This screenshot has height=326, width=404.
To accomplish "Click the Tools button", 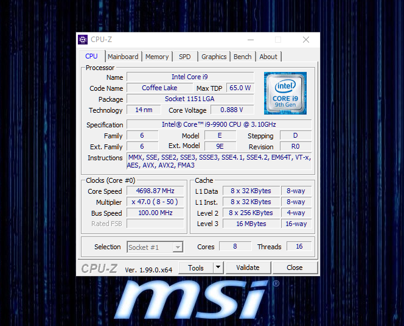I will tap(196, 268).
